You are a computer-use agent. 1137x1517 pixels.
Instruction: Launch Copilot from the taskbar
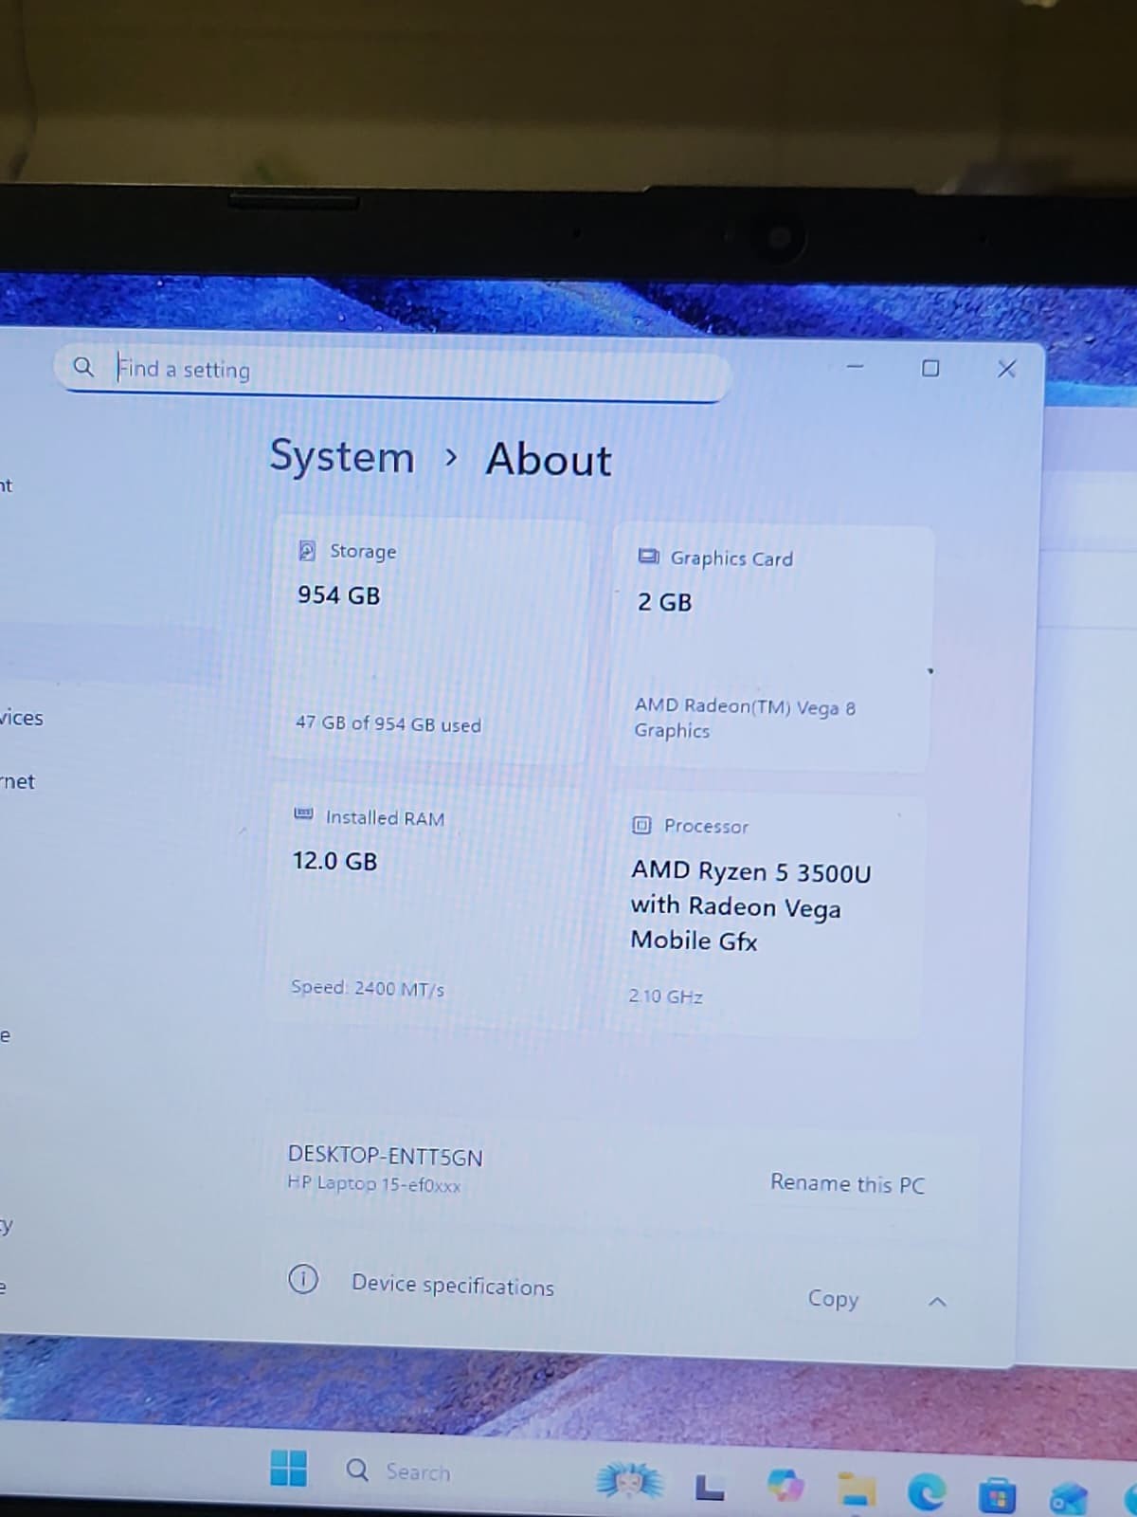[x=785, y=1486]
